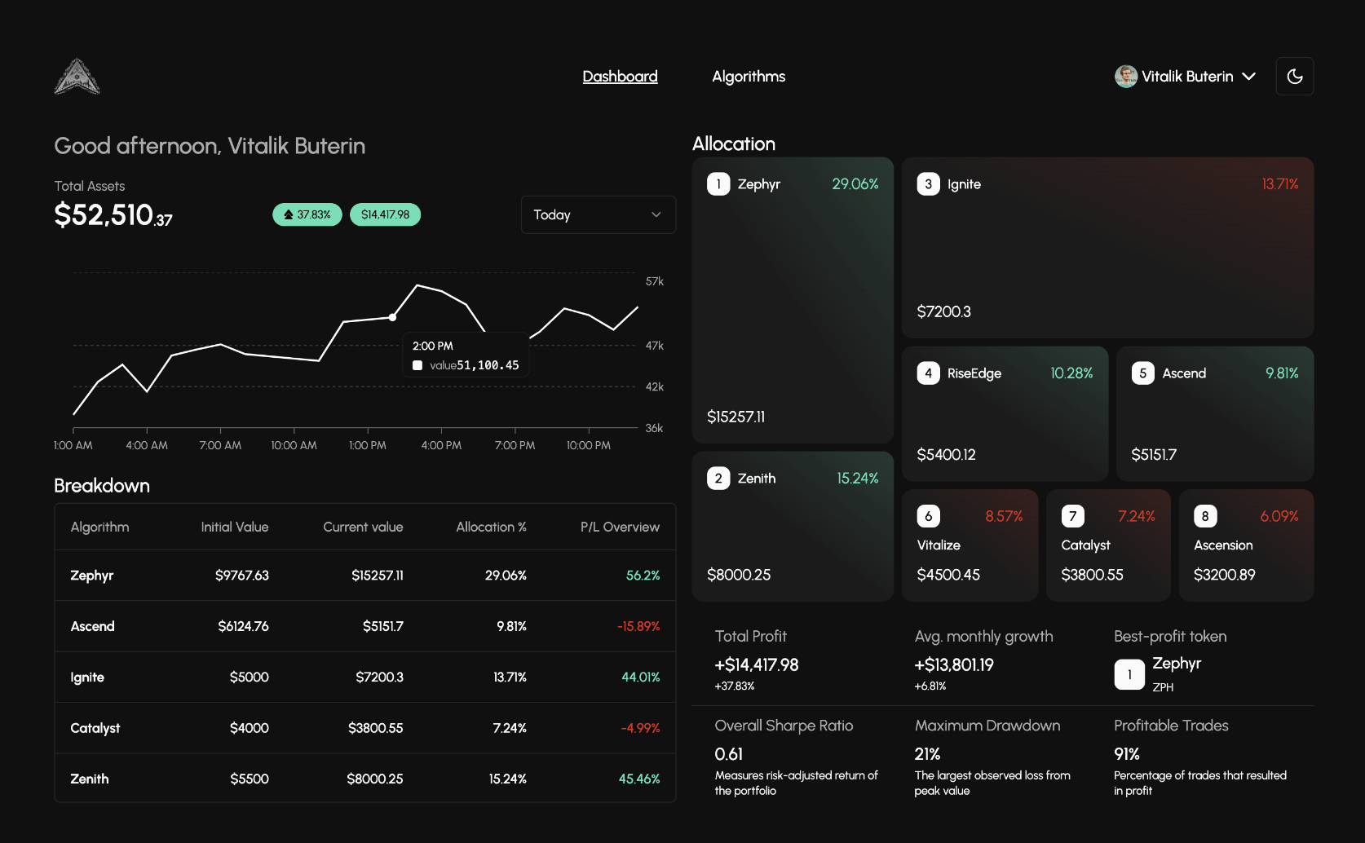Click Zephyr's 56.2% P/L value
This screenshot has width=1365, height=843.
pos(643,576)
